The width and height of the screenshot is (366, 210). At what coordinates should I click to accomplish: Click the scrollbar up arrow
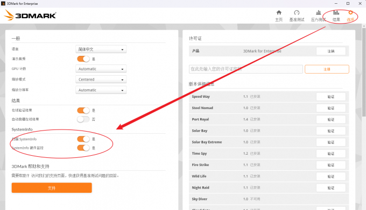tap(364, 26)
